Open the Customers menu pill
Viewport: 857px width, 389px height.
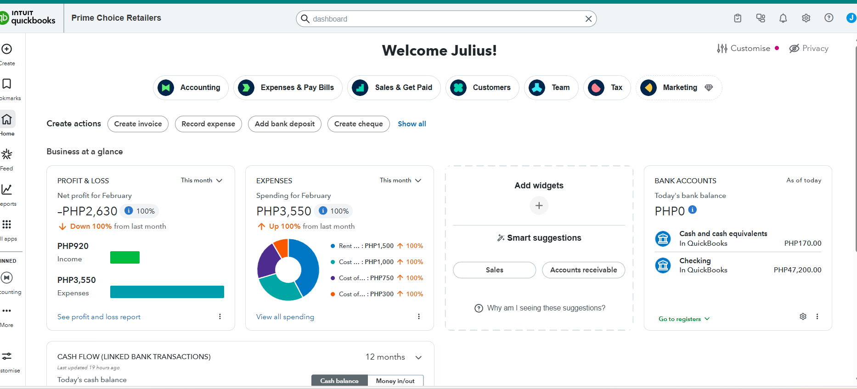(x=482, y=87)
